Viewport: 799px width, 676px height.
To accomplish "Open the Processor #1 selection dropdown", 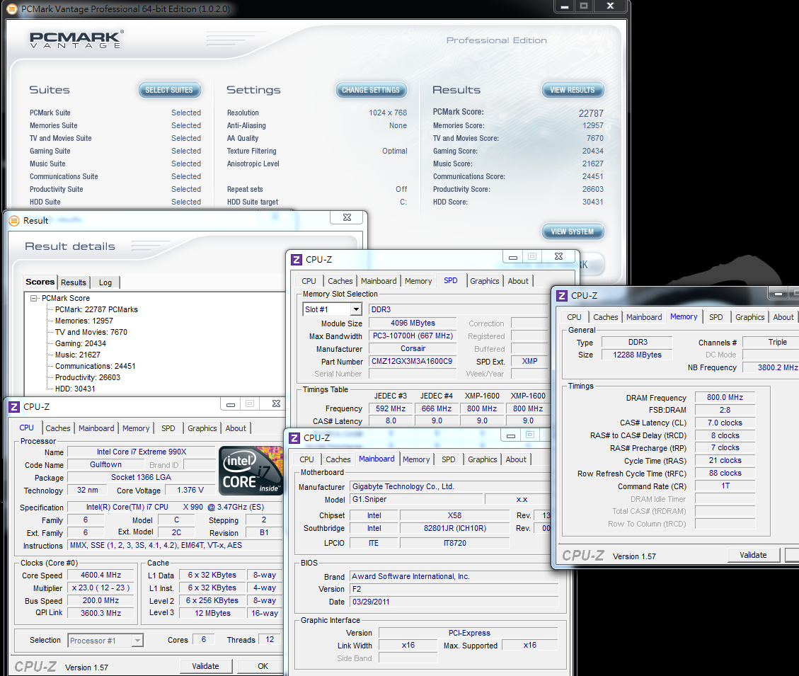I will click(x=137, y=641).
